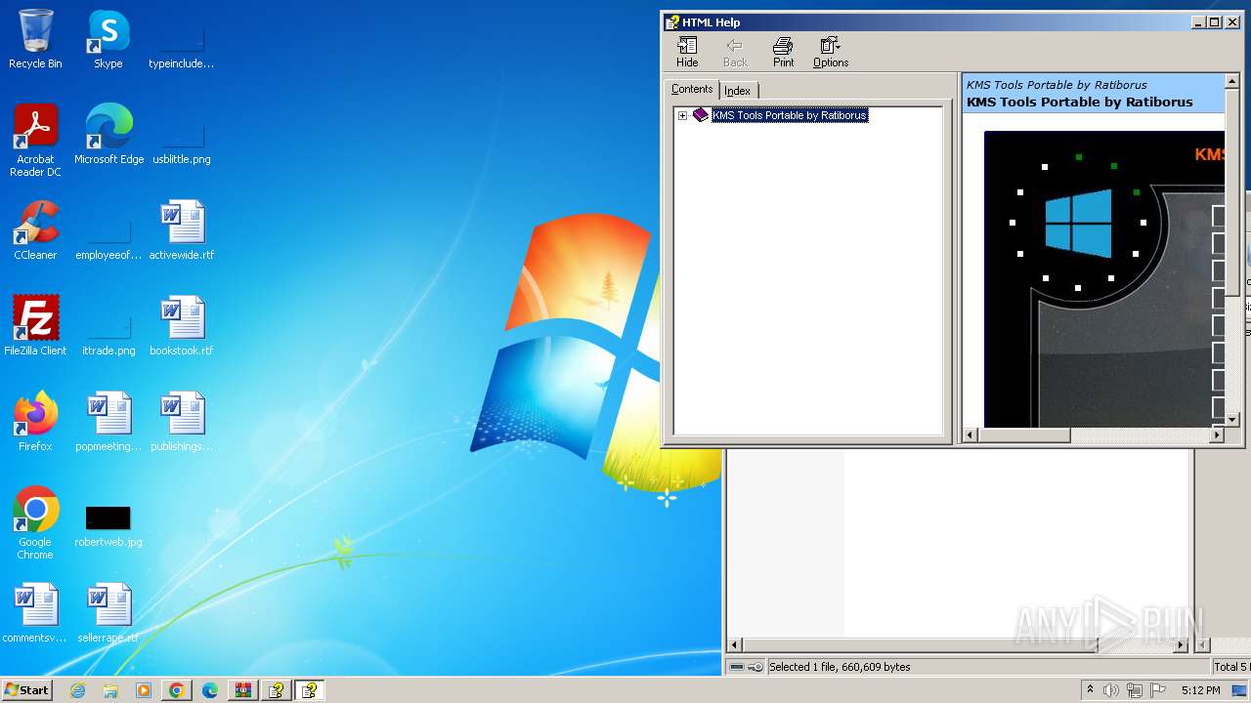1251x703 pixels.
Task: Switch to WinRAR taskbar button
Action: (243, 690)
